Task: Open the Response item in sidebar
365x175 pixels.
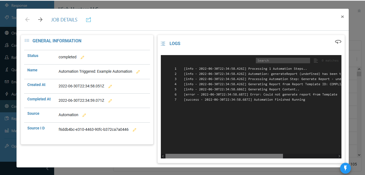Action: pos(19,5)
